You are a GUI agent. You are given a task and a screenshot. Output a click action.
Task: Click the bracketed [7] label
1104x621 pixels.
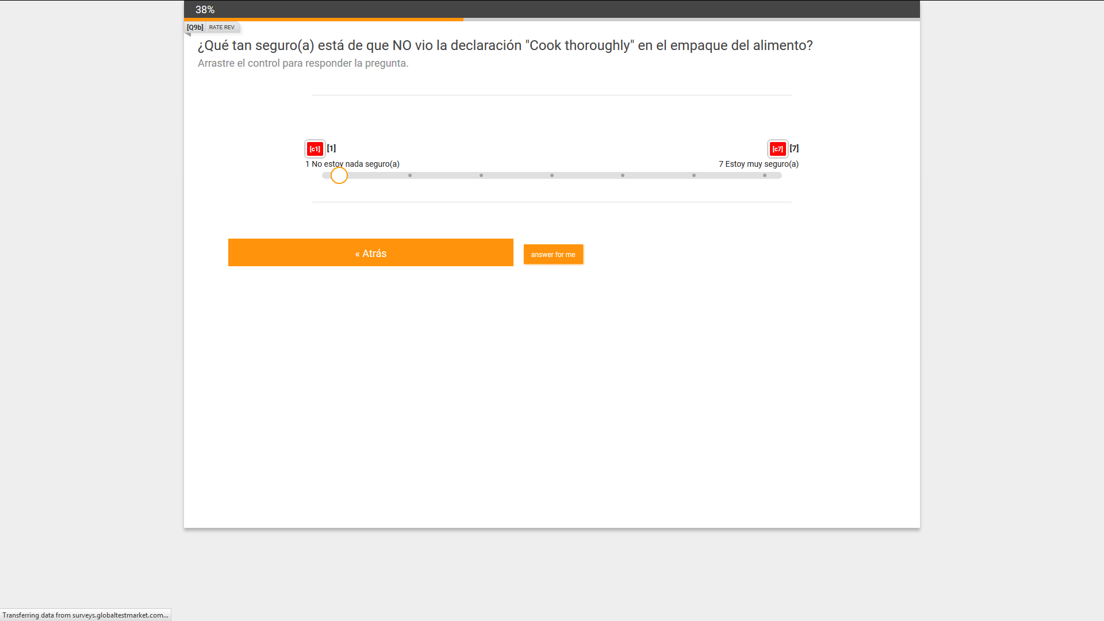tap(794, 148)
